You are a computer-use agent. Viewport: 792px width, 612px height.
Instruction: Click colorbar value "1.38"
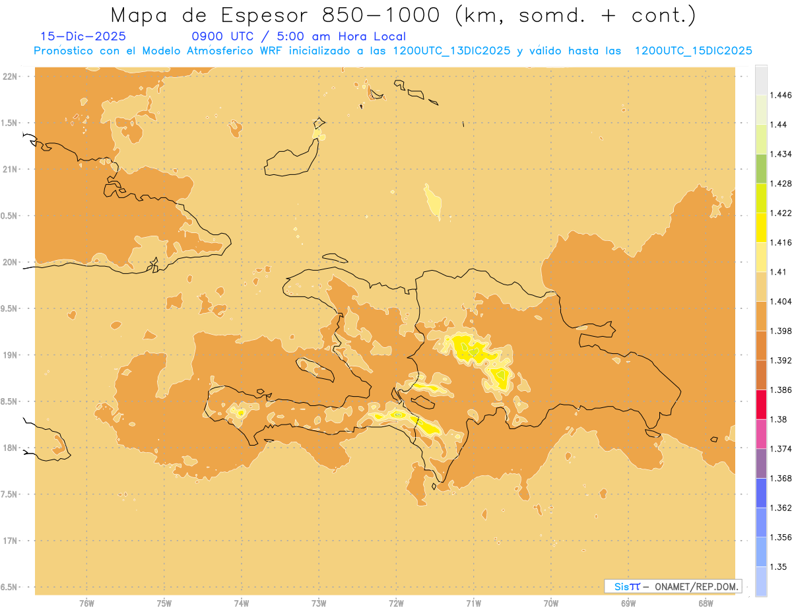[779, 419]
